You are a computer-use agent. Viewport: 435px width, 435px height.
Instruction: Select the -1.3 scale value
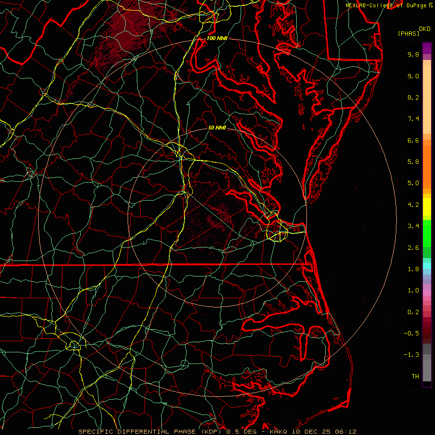click(411, 355)
